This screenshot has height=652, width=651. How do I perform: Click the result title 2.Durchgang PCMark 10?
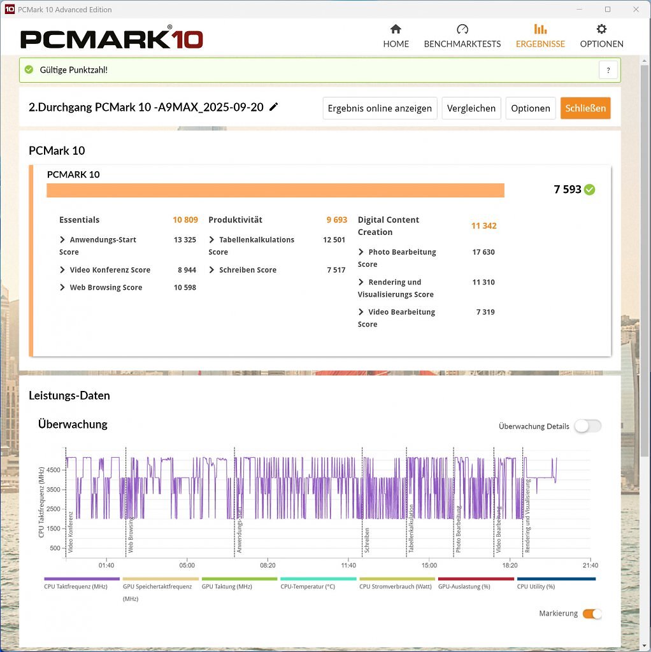coord(146,107)
